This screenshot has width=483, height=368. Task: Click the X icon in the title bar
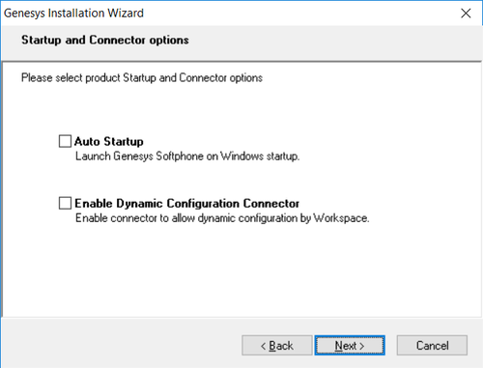466,14
